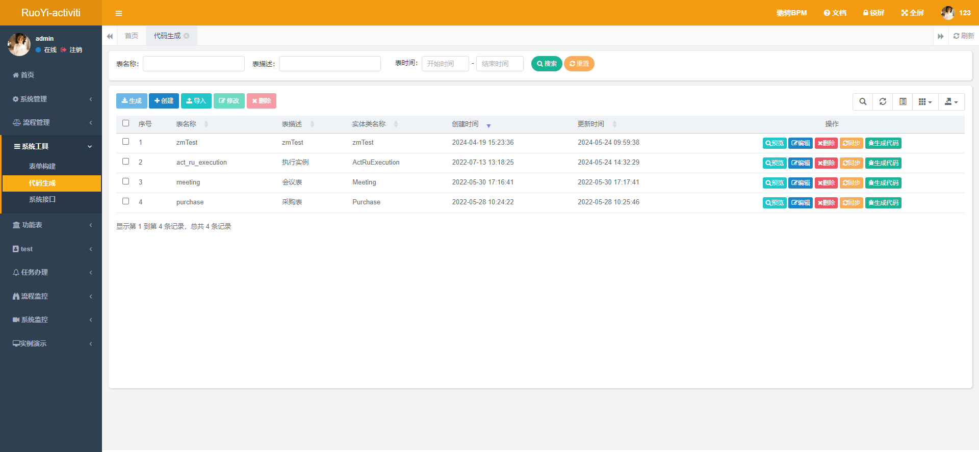
Task: Open the 文档 help link
Action: click(835, 13)
